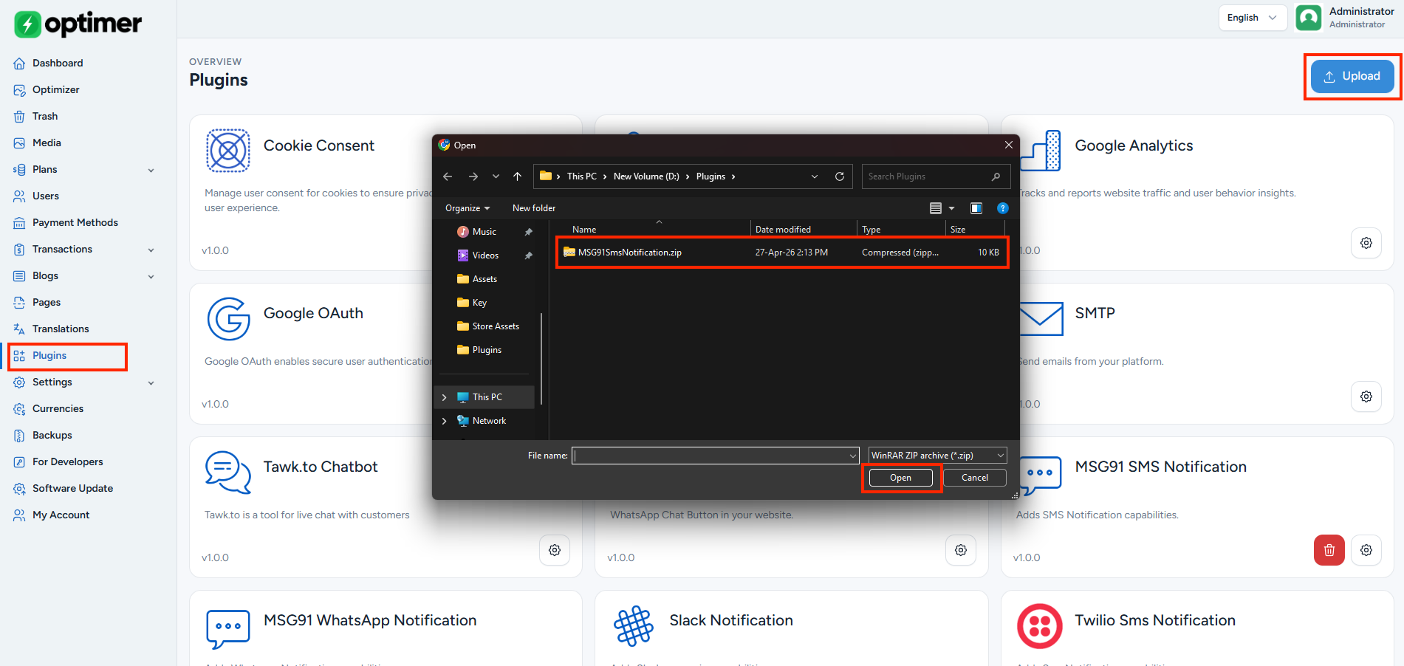Open the Assets folder in navigation pane
The image size is (1404, 666).
point(484,279)
